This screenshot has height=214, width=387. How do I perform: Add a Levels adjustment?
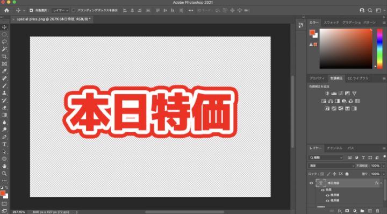pyautogui.click(x=334, y=94)
